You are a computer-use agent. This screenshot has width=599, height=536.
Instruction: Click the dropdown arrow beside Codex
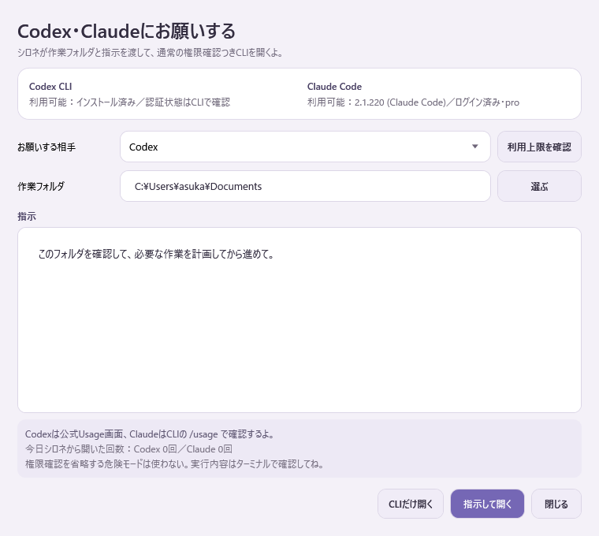point(474,147)
